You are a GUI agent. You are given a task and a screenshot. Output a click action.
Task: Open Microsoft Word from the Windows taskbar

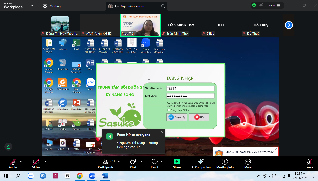pos(104,176)
